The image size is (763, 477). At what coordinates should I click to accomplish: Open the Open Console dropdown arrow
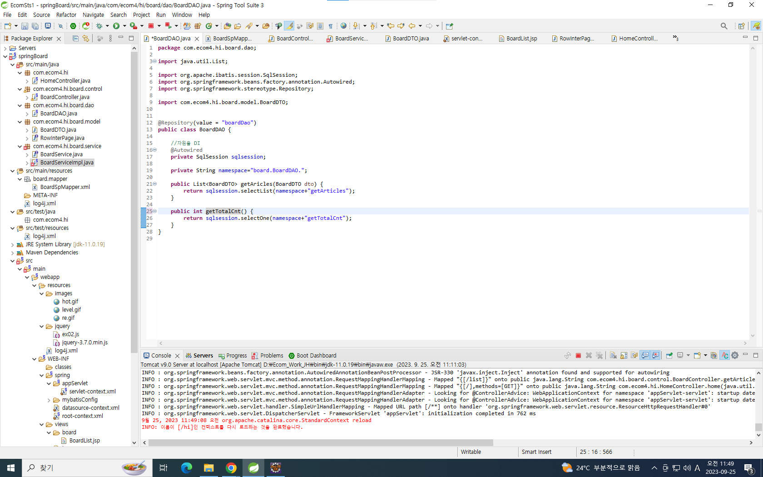click(x=705, y=355)
